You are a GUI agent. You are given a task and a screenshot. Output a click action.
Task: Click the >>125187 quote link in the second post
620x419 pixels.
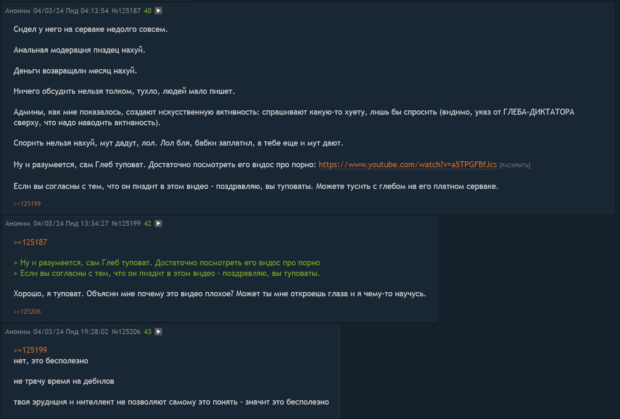tap(30, 242)
